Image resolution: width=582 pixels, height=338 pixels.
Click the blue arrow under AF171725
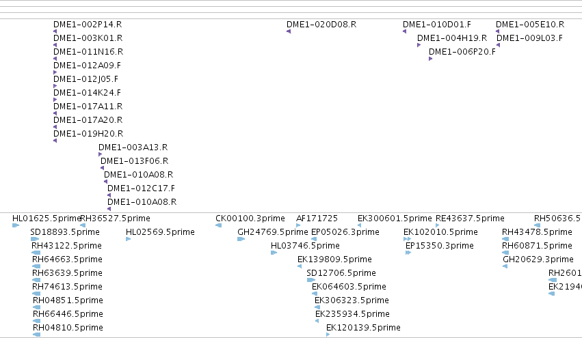[298, 225]
